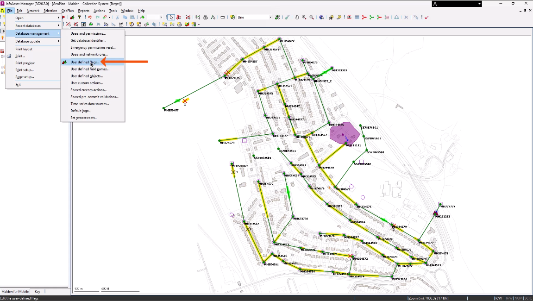533x301 pixels.
Task: Click the measure ruler toolbar icon
Action: 223,18
